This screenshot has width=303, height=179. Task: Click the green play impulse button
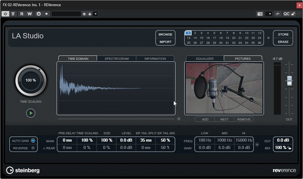click(31, 113)
